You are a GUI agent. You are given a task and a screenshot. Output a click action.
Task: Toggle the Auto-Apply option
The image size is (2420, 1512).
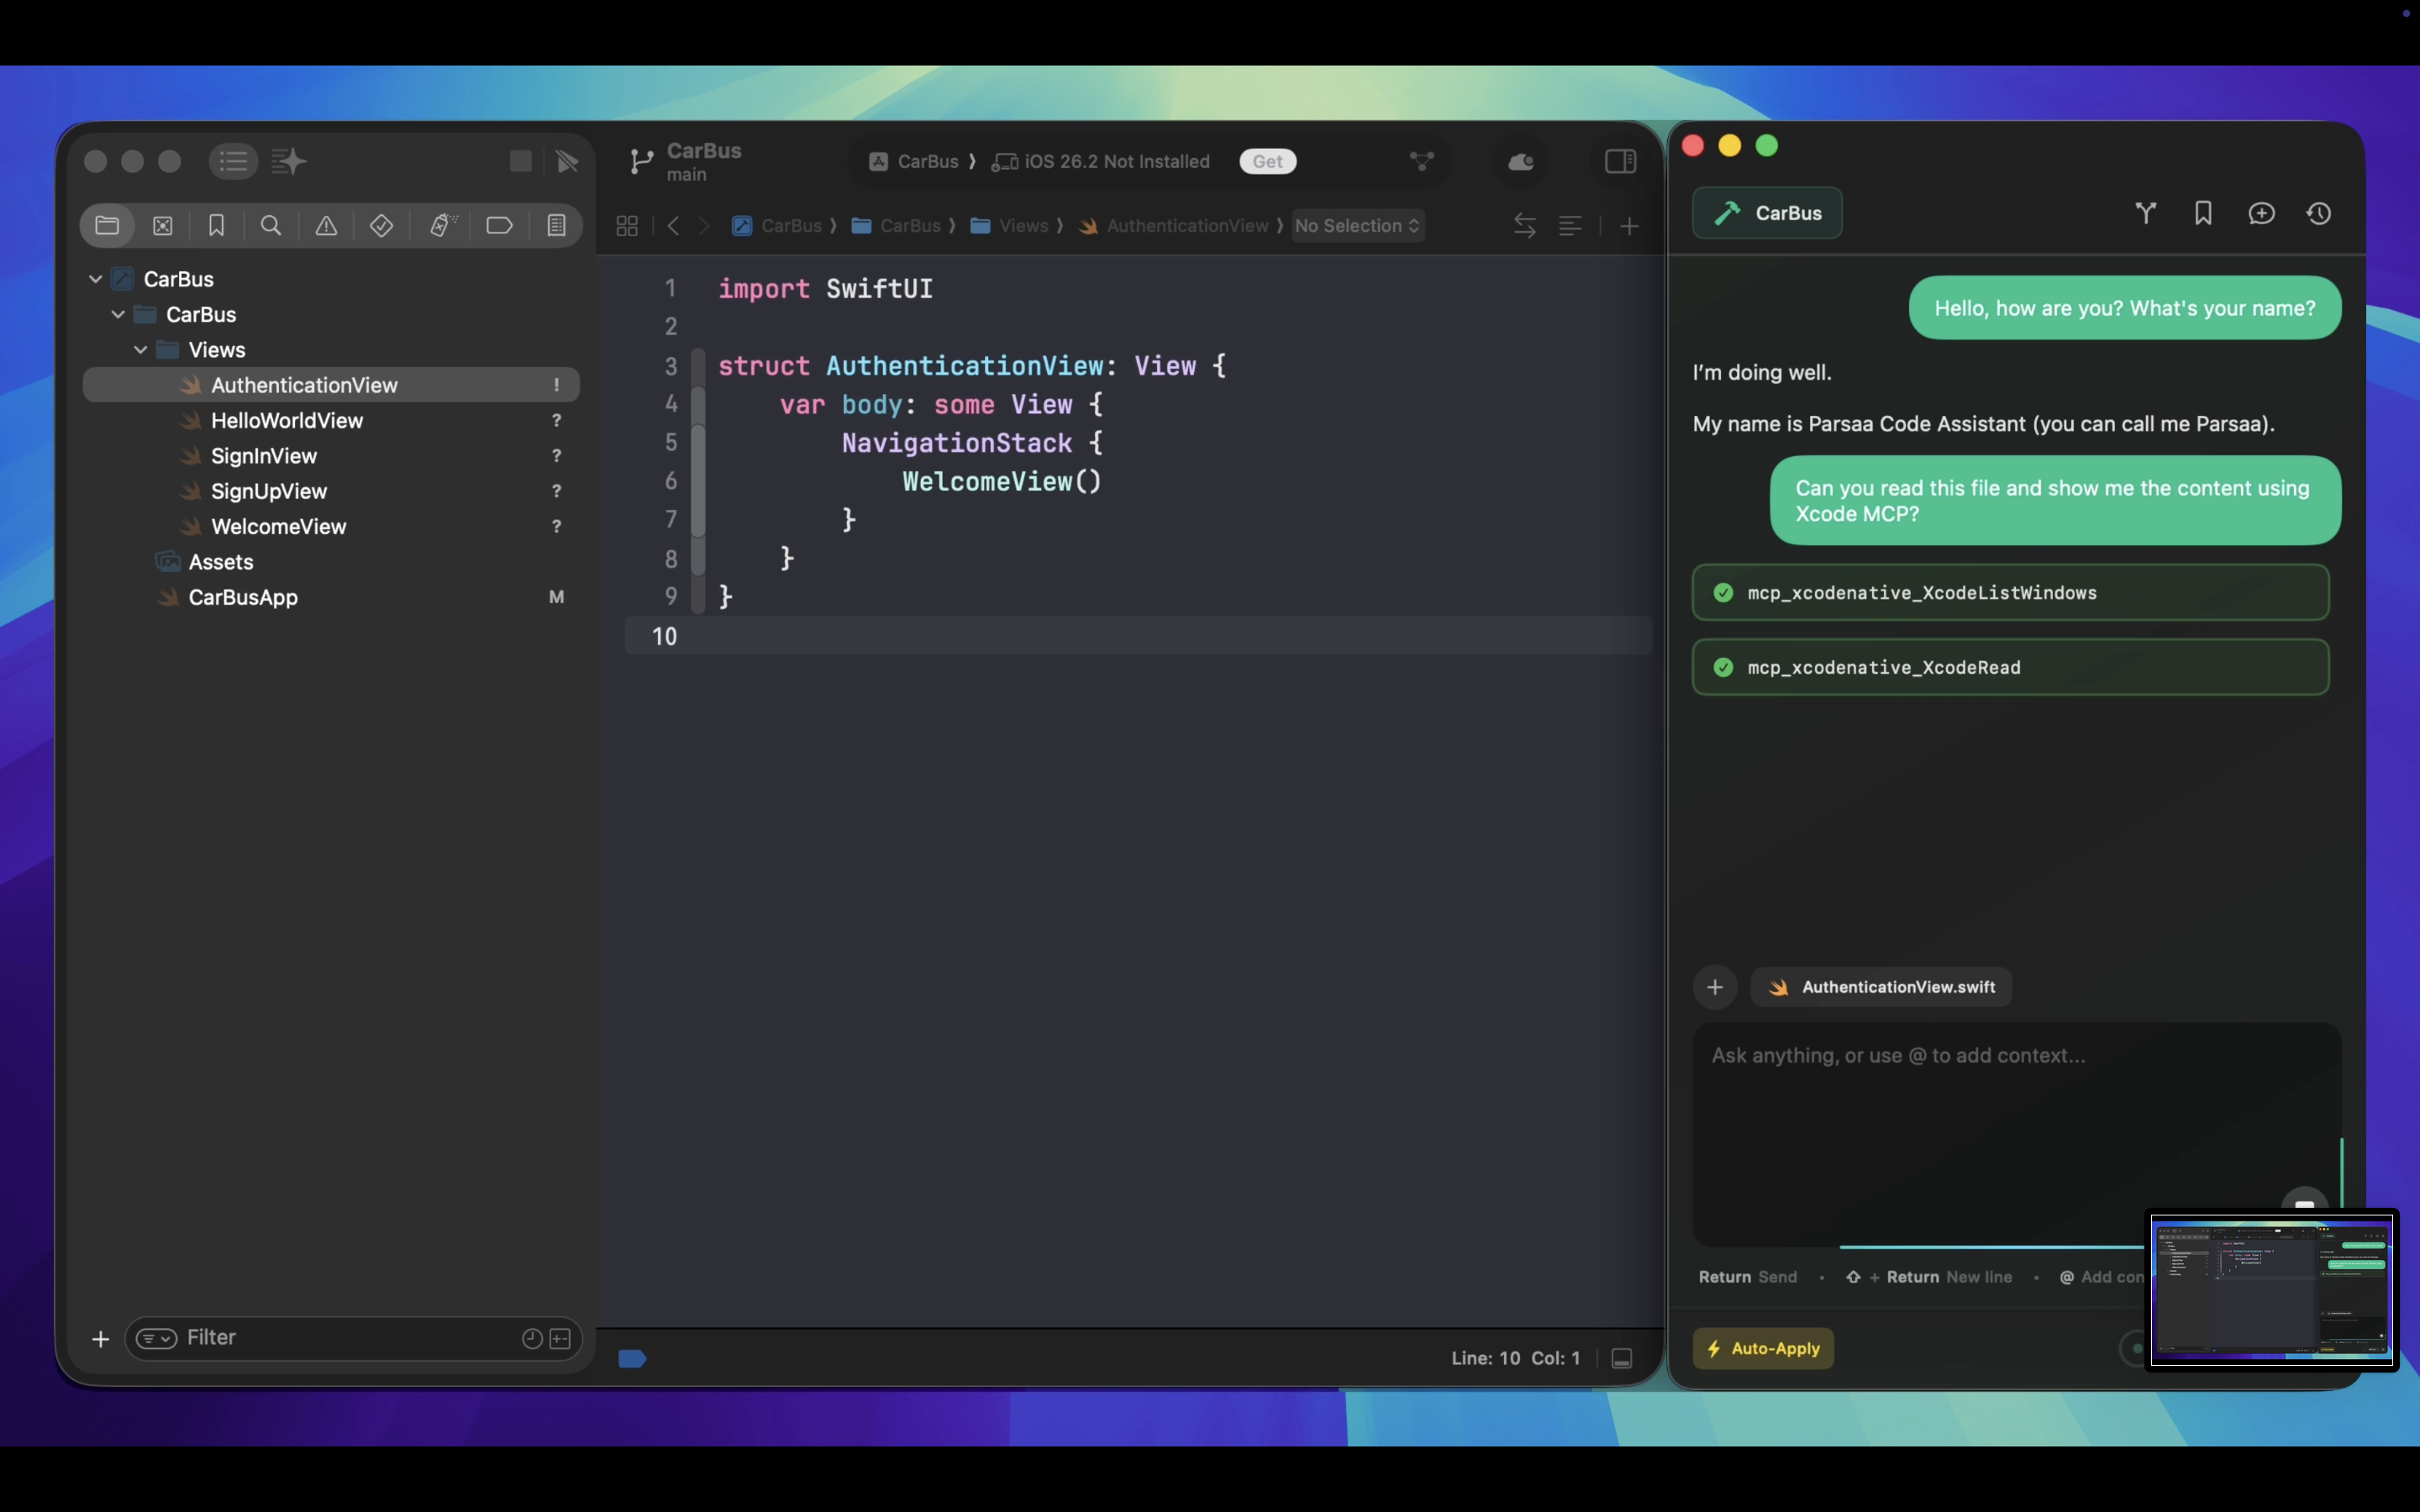click(x=1763, y=1348)
